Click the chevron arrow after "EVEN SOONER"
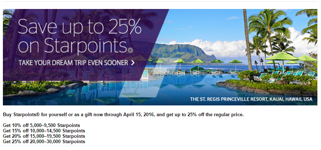The height and width of the screenshot is (150, 321). click(133, 63)
